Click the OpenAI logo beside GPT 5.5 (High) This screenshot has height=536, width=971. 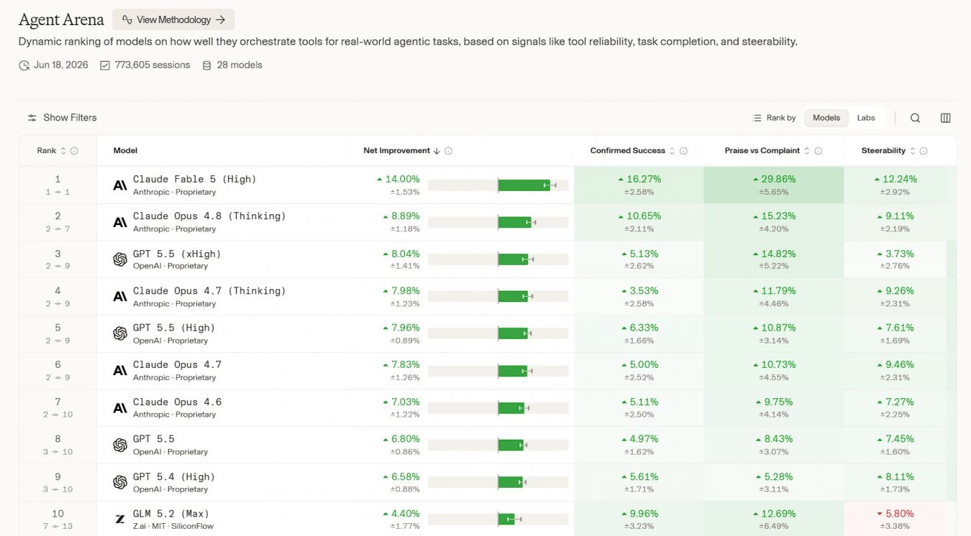click(x=120, y=333)
